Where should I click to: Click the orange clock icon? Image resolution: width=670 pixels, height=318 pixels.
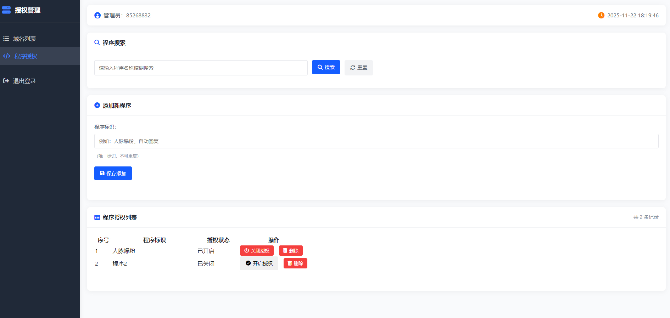pos(601,15)
